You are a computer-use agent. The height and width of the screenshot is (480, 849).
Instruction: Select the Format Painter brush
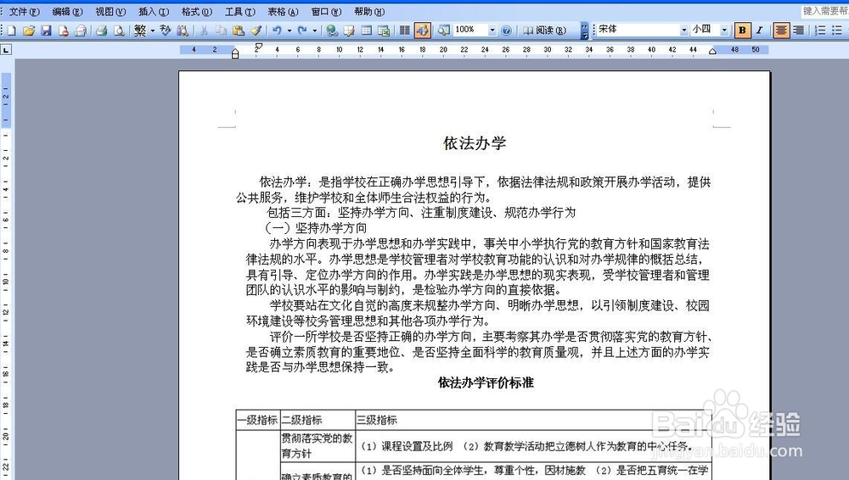click(x=256, y=31)
